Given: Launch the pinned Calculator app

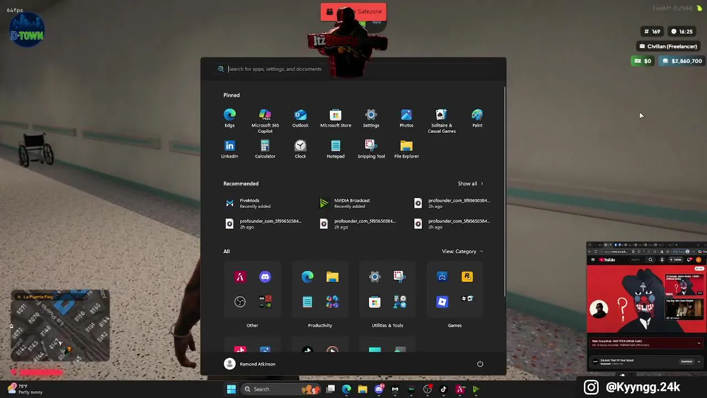Looking at the screenshot, I should click(x=265, y=149).
